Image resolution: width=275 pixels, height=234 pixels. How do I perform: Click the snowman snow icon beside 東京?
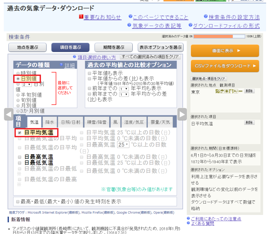point(231,91)
